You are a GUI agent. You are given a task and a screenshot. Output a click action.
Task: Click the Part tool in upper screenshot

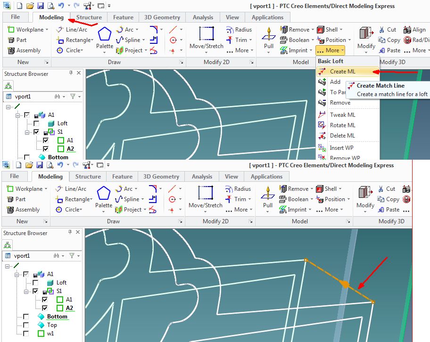click(17, 40)
